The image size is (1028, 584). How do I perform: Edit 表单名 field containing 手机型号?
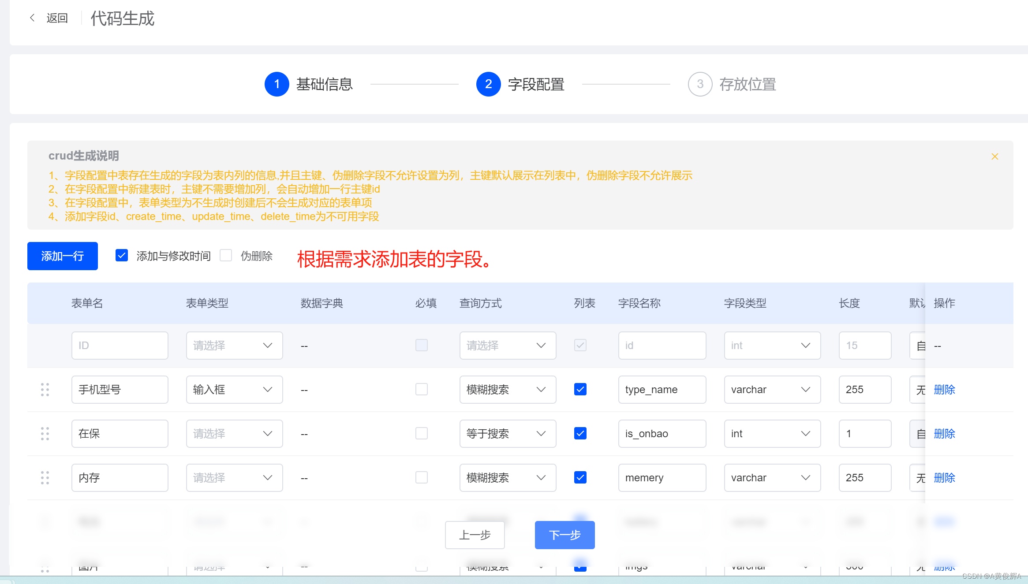(120, 390)
